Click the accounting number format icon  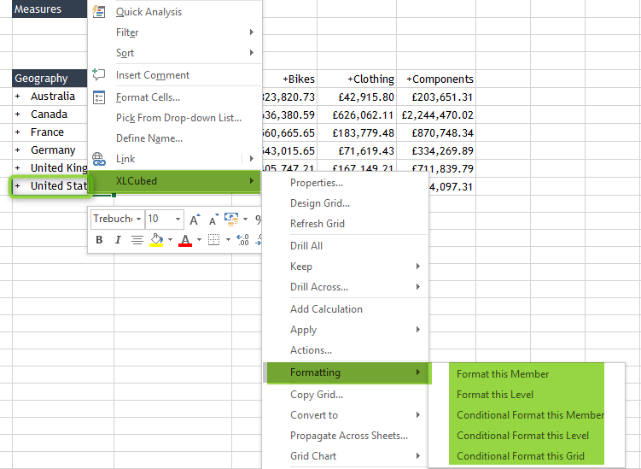[x=230, y=220]
